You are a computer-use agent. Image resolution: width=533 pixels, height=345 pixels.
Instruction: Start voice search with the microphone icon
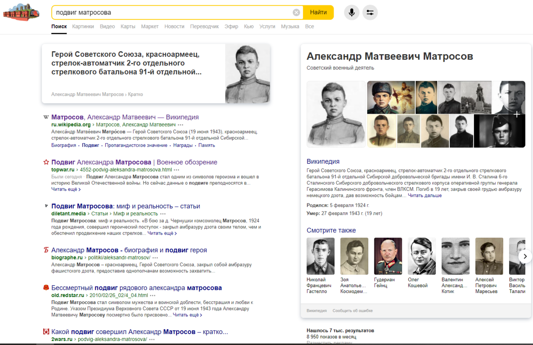(x=352, y=12)
